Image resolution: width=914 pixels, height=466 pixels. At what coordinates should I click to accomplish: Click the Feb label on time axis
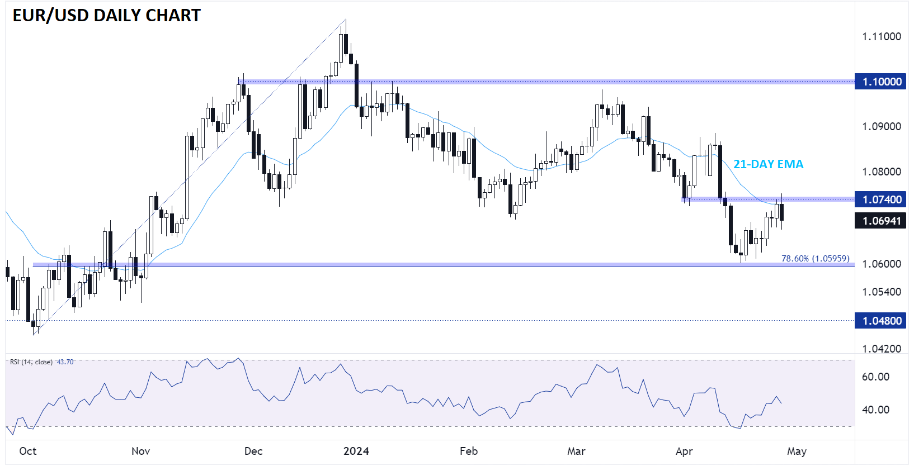point(469,451)
